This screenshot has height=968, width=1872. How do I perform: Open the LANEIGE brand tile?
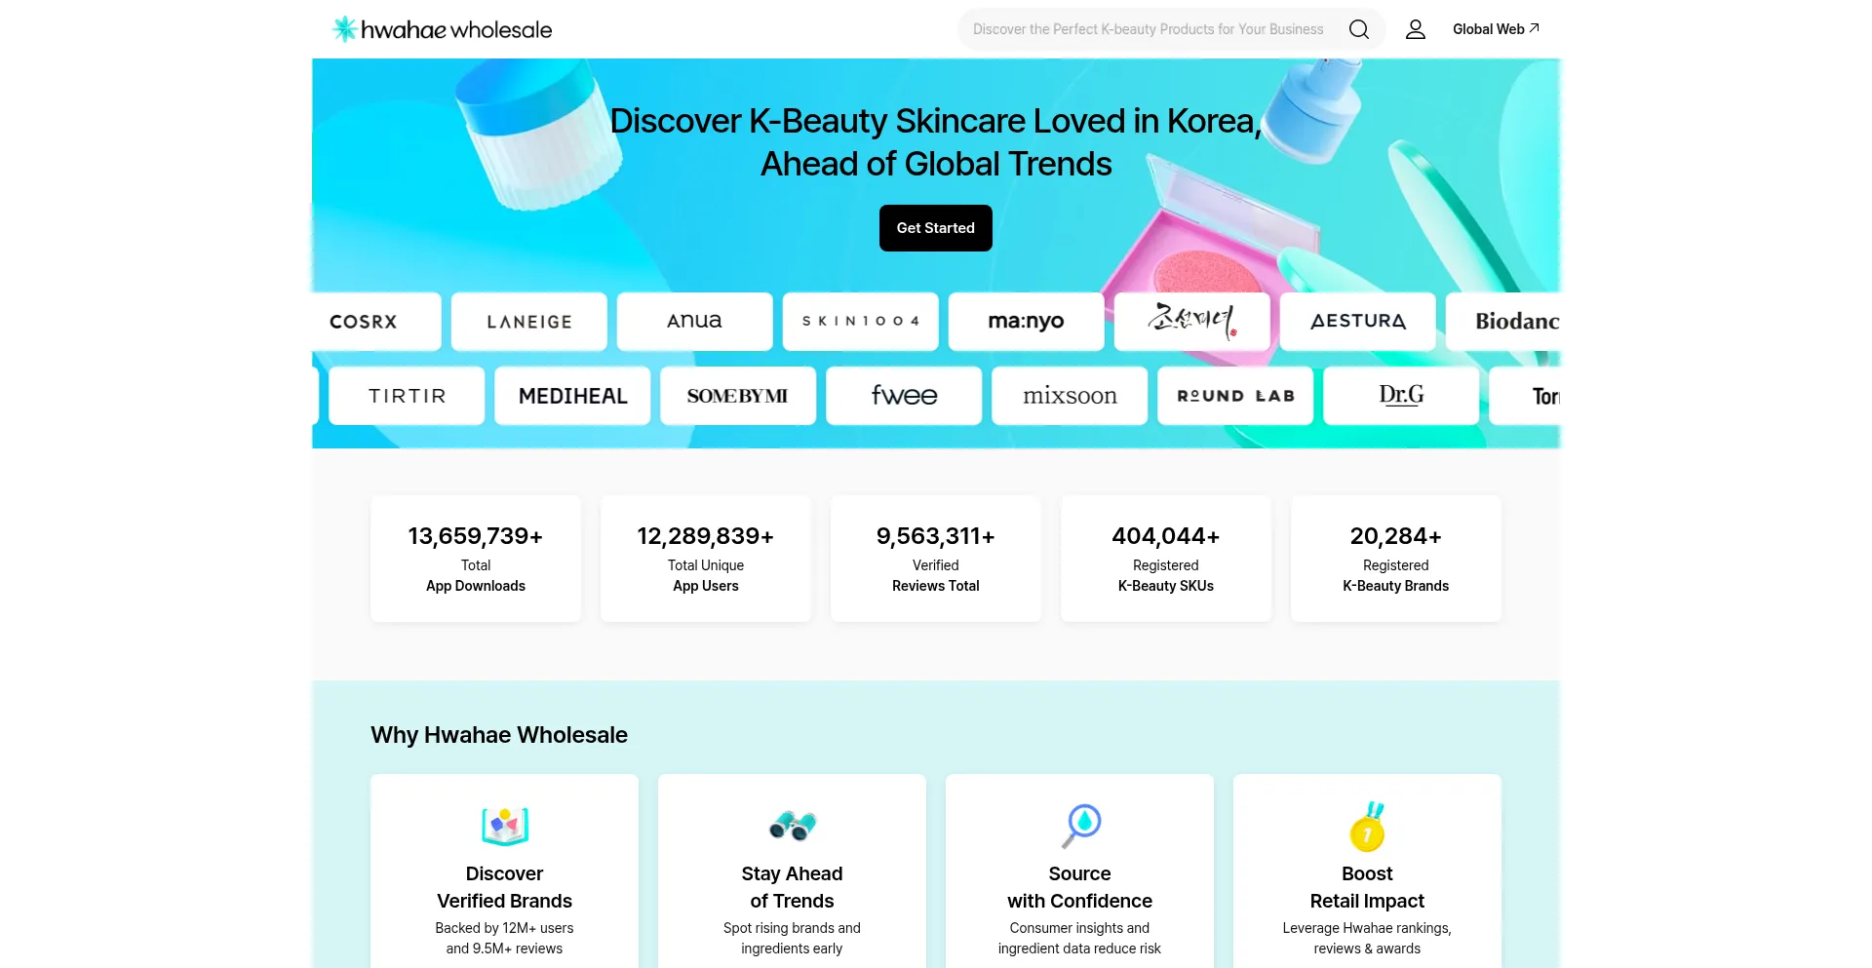(528, 322)
